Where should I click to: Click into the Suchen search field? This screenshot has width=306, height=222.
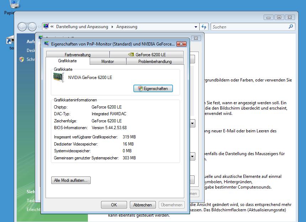(x=249, y=27)
